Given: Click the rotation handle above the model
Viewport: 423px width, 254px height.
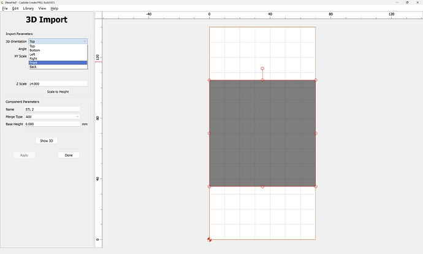Looking at the screenshot, I should (x=262, y=69).
